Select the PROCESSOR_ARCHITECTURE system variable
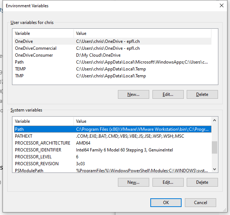Image resolution: width=230 pixels, height=215 pixels. pos(43,143)
